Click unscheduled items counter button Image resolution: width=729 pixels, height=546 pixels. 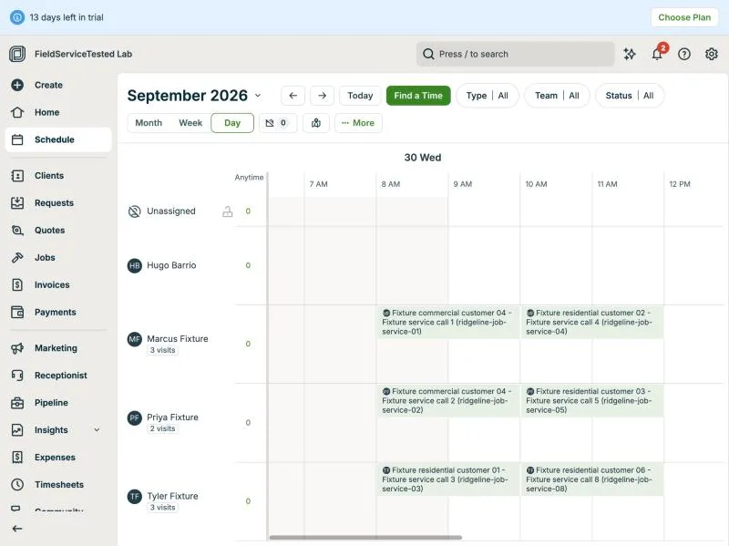click(278, 123)
